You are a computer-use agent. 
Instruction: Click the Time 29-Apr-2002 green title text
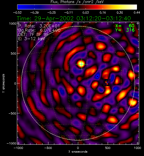point(74,19)
